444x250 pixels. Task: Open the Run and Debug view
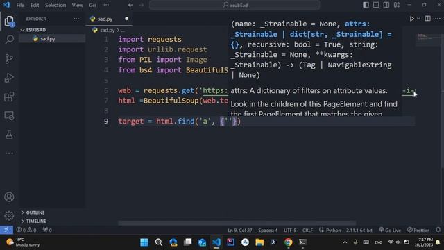click(x=9, y=78)
